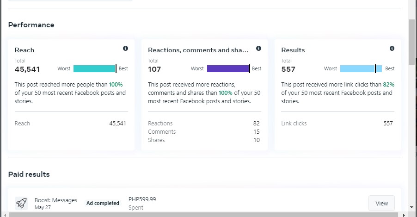The image size is (417, 217).
Task: Click the Comments count row
Action: click(x=204, y=131)
